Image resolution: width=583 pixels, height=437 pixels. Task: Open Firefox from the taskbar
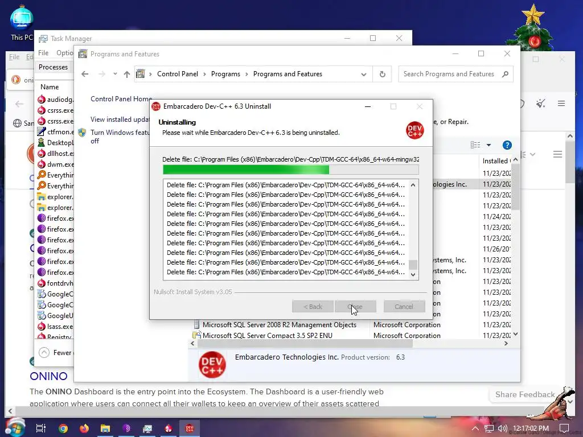(x=84, y=428)
